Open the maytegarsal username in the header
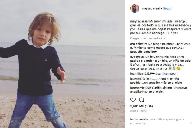Viewport: 193px width, 128px height. [150, 8]
